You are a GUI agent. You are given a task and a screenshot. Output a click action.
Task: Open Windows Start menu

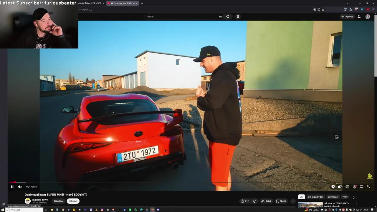(x=3, y=210)
